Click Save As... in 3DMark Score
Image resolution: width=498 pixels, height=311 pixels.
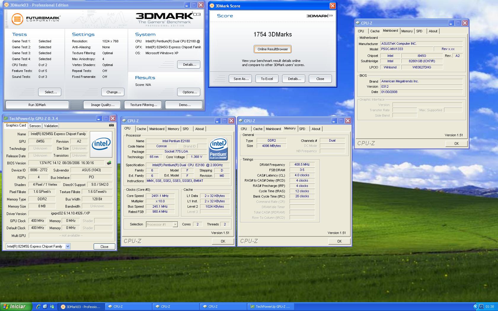241,79
